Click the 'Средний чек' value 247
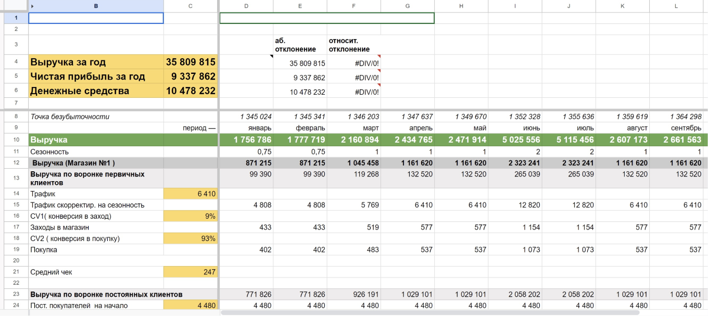This screenshot has height=316, width=708. coord(191,272)
